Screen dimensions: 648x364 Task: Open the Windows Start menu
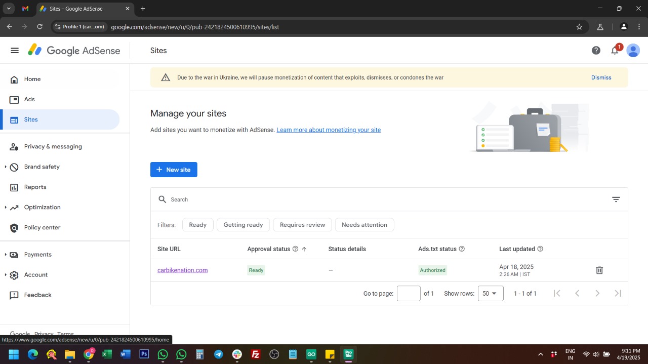pyautogui.click(x=14, y=354)
